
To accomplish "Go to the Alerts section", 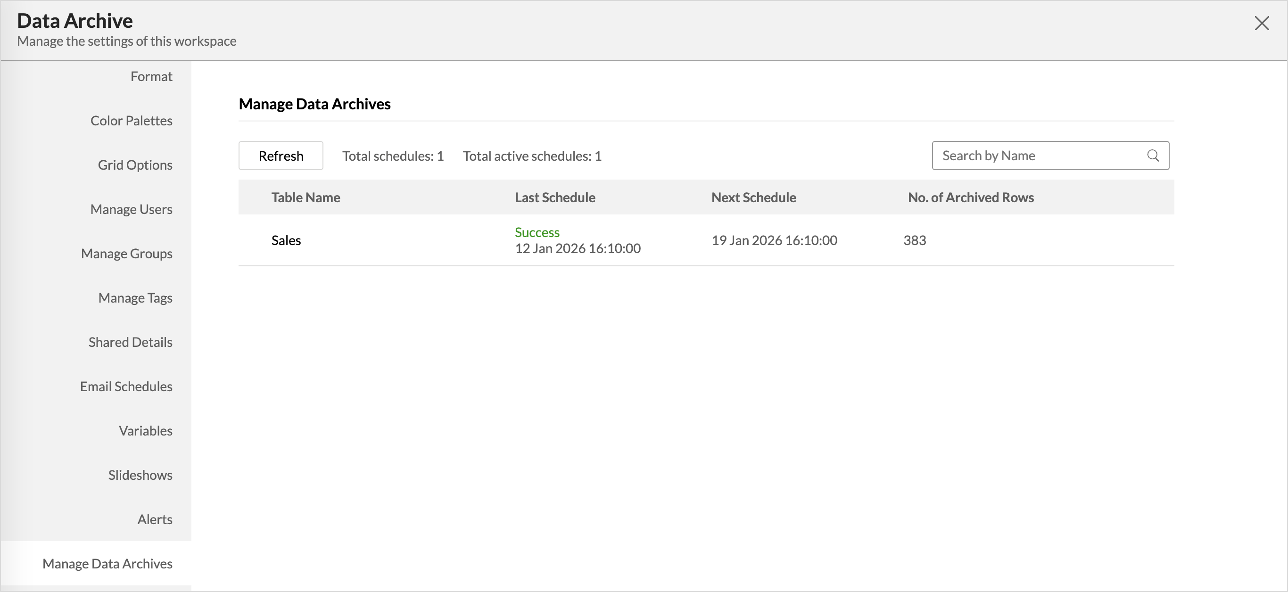I will [155, 519].
